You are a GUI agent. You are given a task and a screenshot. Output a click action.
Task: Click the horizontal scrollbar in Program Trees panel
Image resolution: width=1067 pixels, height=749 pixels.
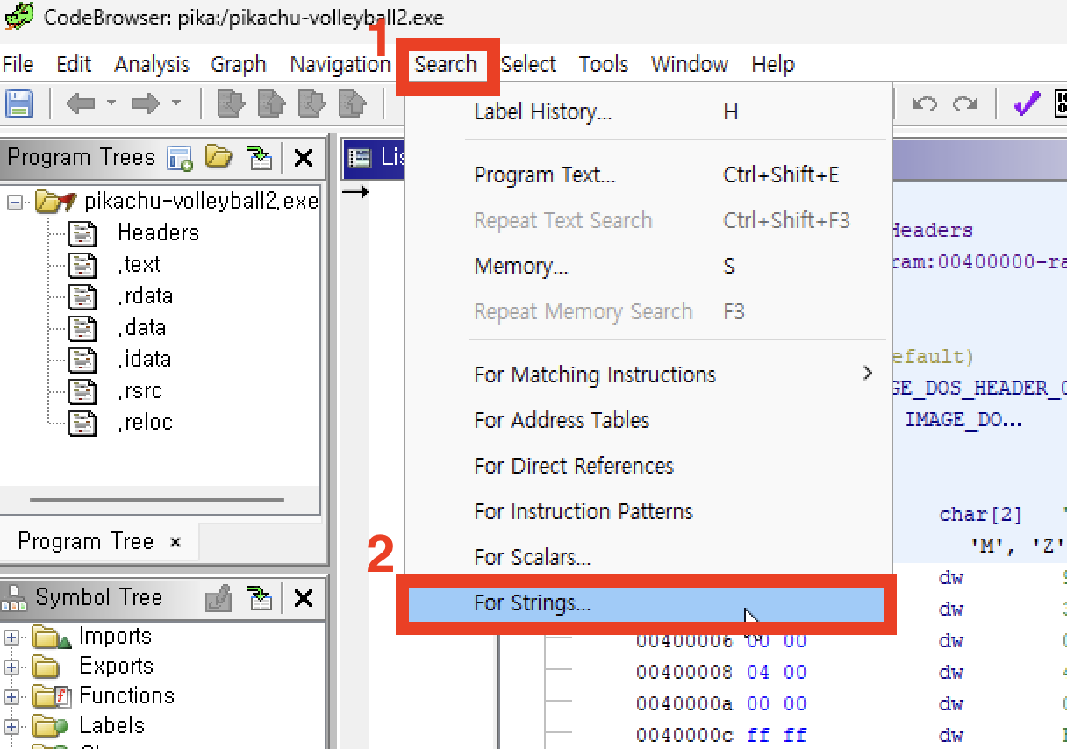[157, 500]
